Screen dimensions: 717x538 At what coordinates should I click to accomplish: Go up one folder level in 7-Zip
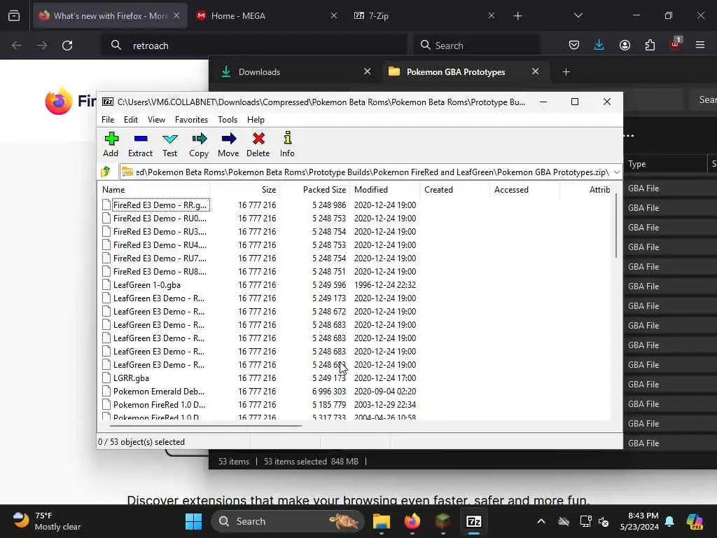pyautogui.click(x=106, y=172)
